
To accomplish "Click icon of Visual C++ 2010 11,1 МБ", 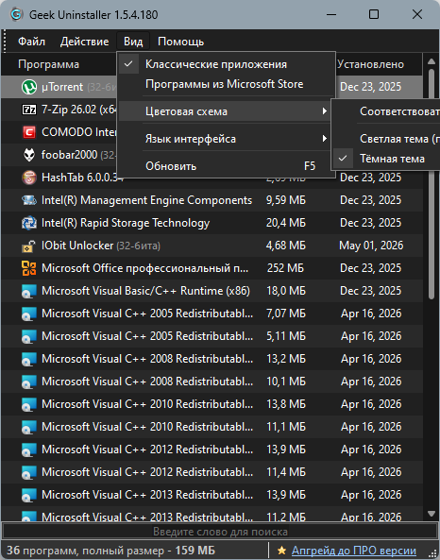I will (29, 427).
